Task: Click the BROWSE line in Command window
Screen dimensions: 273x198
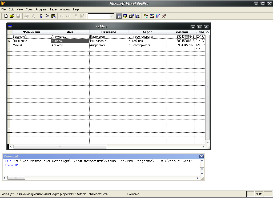Action: 11,165
